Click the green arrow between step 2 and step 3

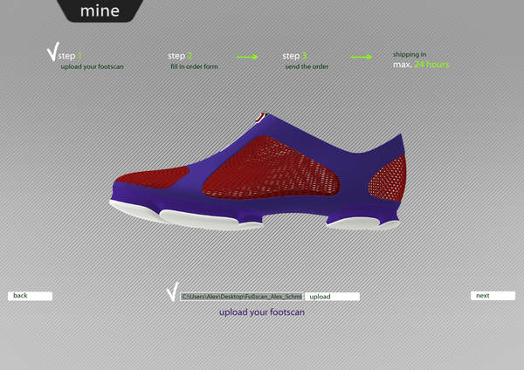click(x=248, y=57)
